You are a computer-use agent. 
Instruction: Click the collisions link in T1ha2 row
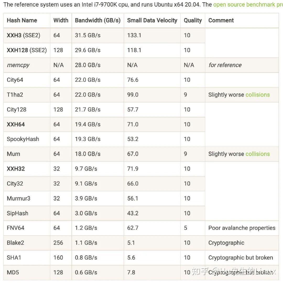coord(257,95)
